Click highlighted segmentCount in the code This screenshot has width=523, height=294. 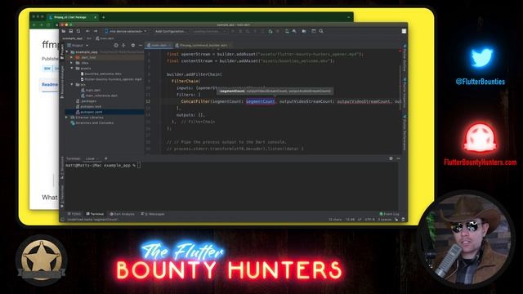(261, 101)
